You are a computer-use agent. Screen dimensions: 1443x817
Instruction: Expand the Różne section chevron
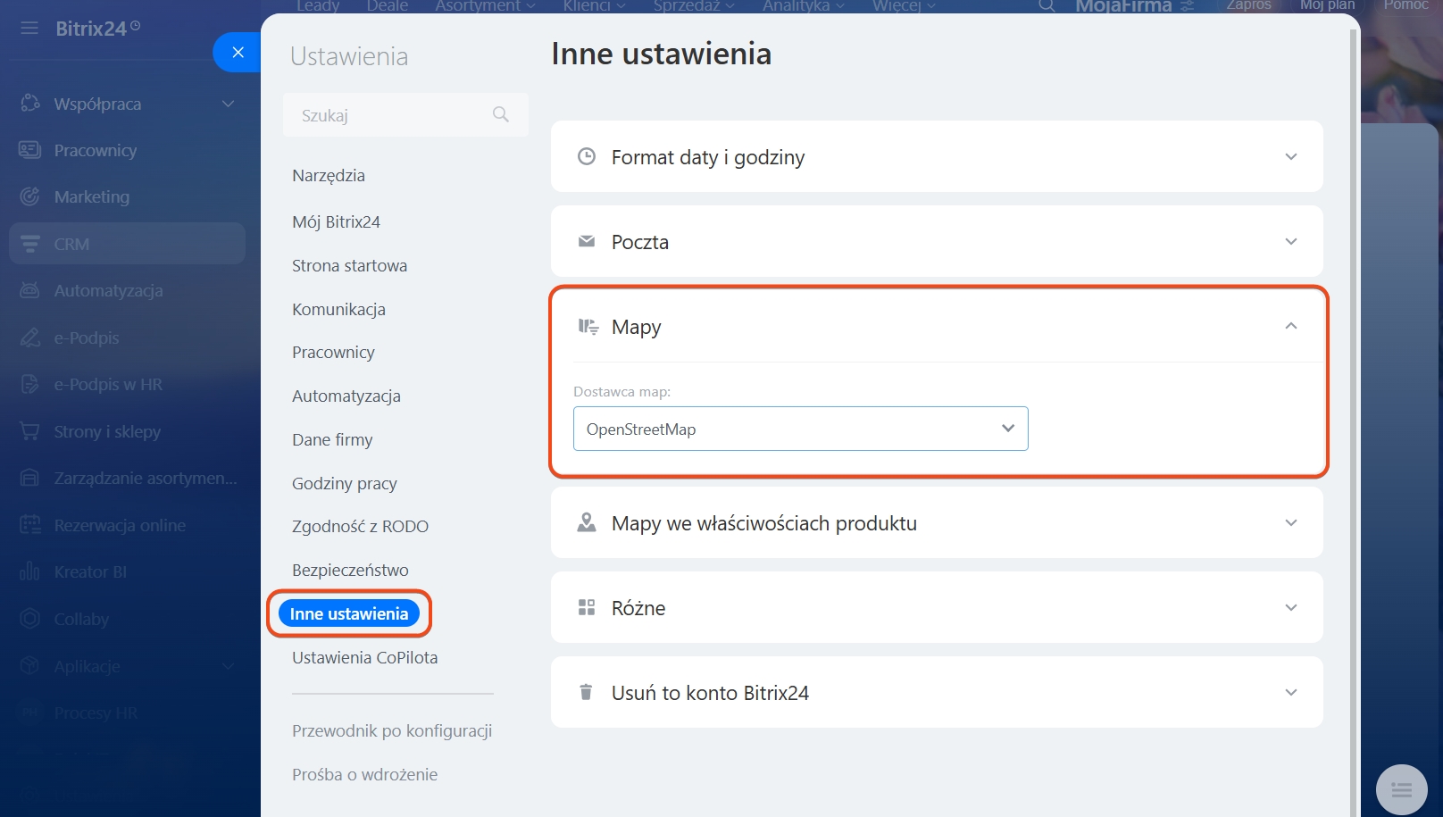(x=1290, y=608)
